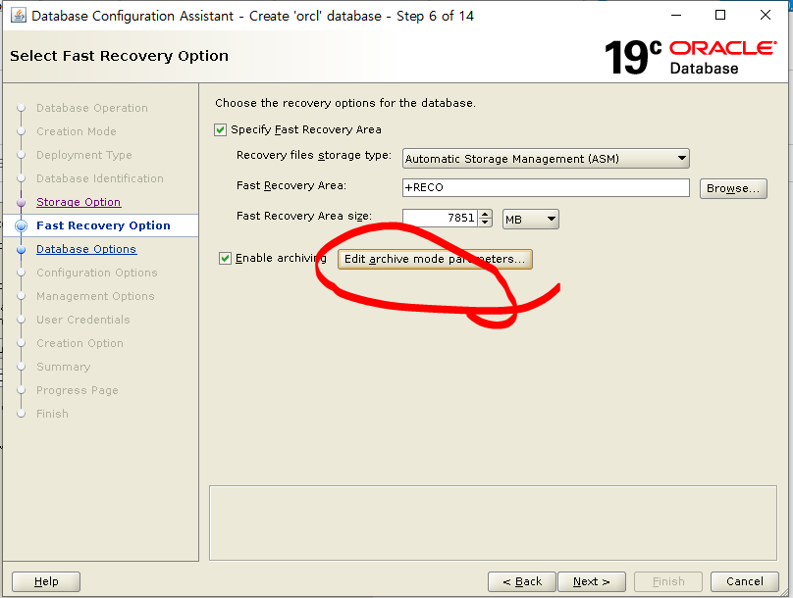Click the 19c Oracle Database logo
This screenshot has width=793, height=598.
[x=690, y=57]
